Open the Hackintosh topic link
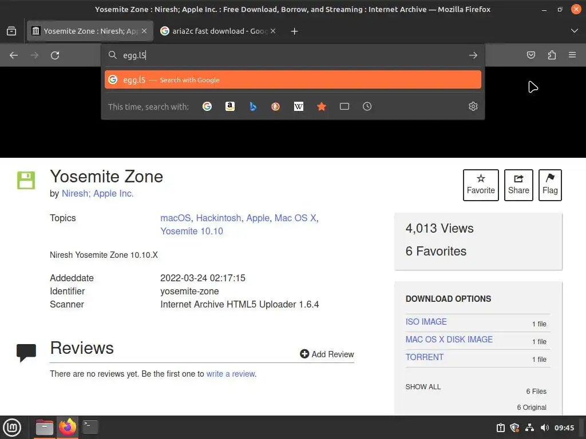 click(x=219, y=218)
